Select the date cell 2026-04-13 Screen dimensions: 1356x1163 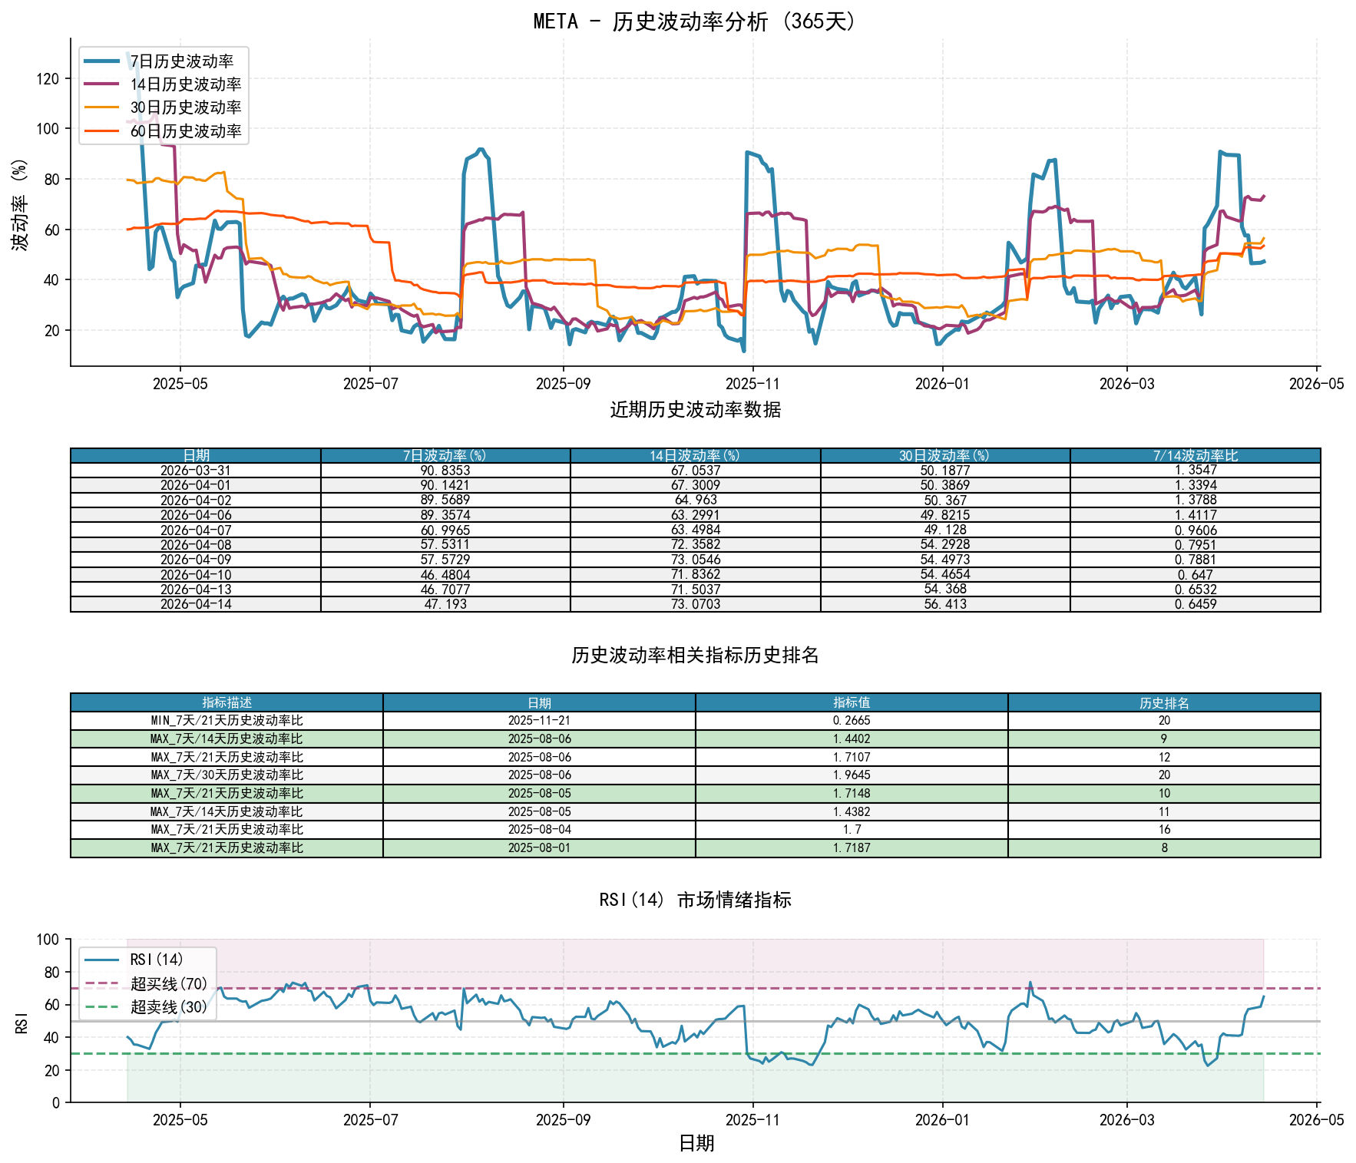click(x=196, y=590)
